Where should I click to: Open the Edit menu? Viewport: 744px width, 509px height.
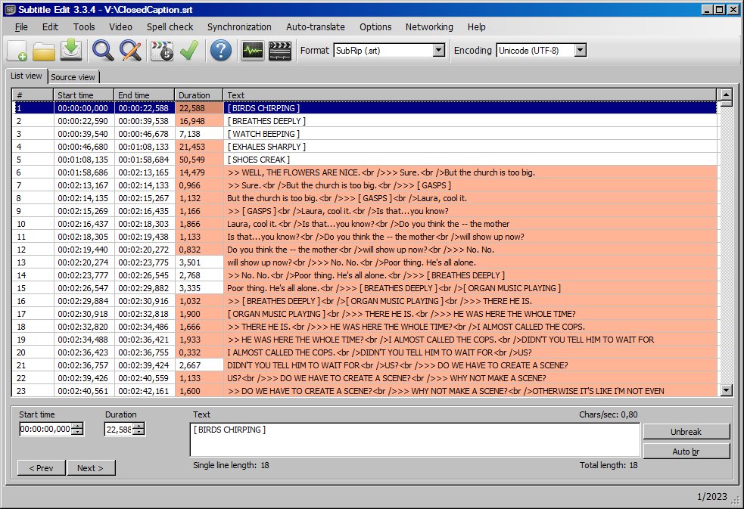[50, 27]
